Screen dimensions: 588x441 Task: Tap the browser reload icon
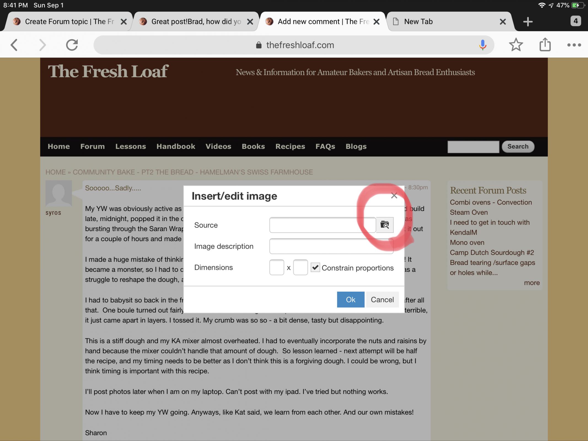72,45
